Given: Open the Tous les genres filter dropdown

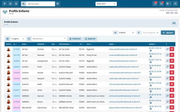Looking at the screenshot, I should point(150,33).
